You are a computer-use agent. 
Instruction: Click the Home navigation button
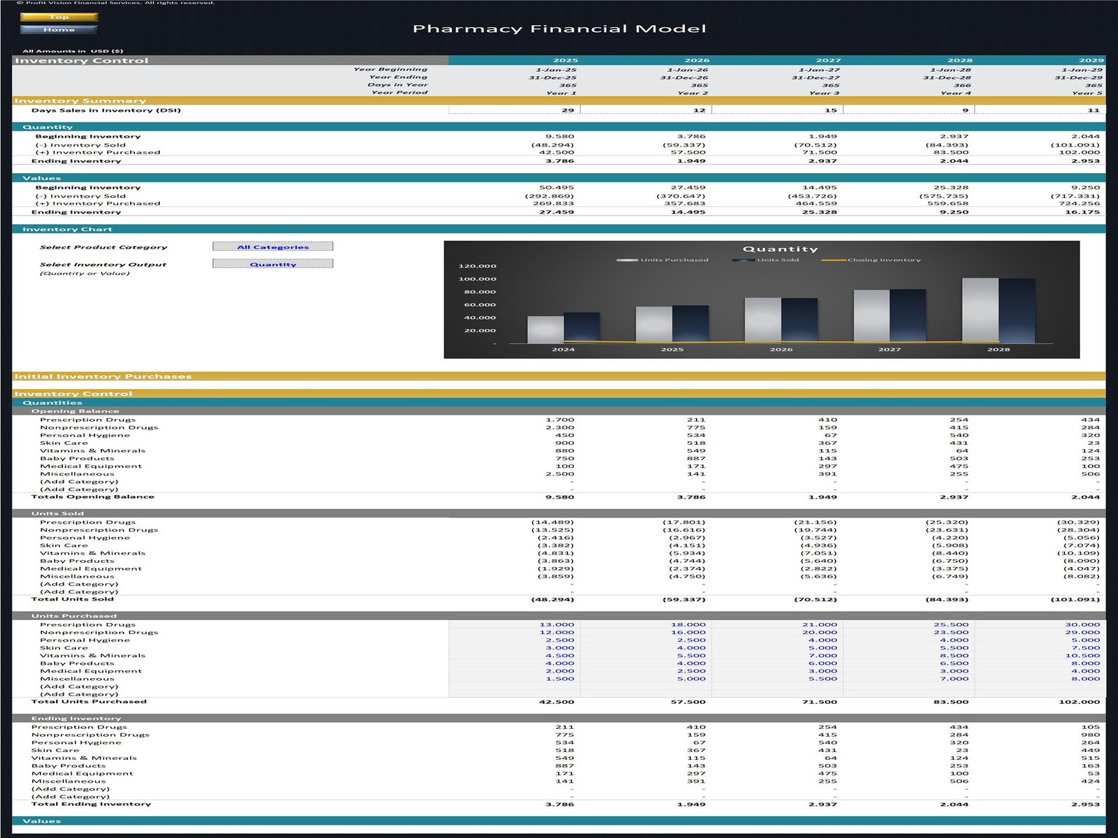[59, 29]
